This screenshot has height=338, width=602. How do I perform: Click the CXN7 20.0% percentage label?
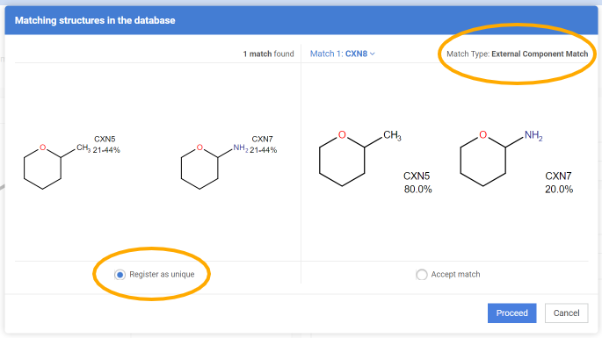[x=559, y=183]
